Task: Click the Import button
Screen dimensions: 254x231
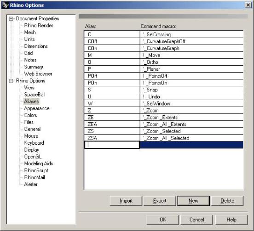Action: click(x=126, y=201)
